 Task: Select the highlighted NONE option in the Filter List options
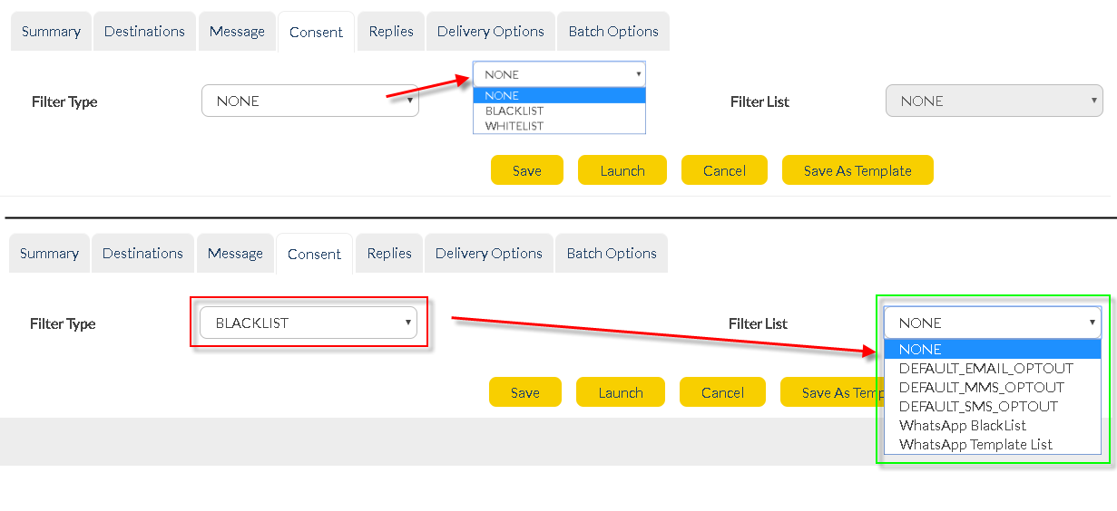tap(992, 350)
